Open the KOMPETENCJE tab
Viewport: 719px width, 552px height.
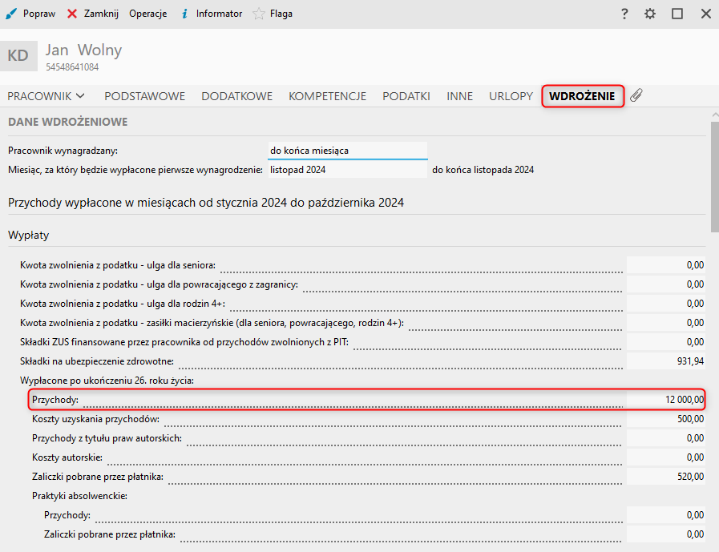[x=327, y=96]
